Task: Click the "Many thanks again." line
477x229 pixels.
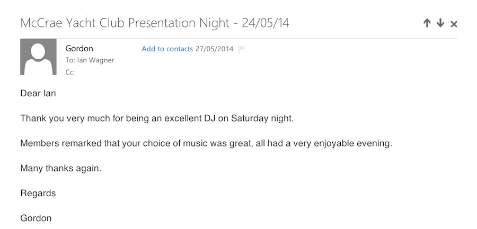Action: click(x=60, y=168)
